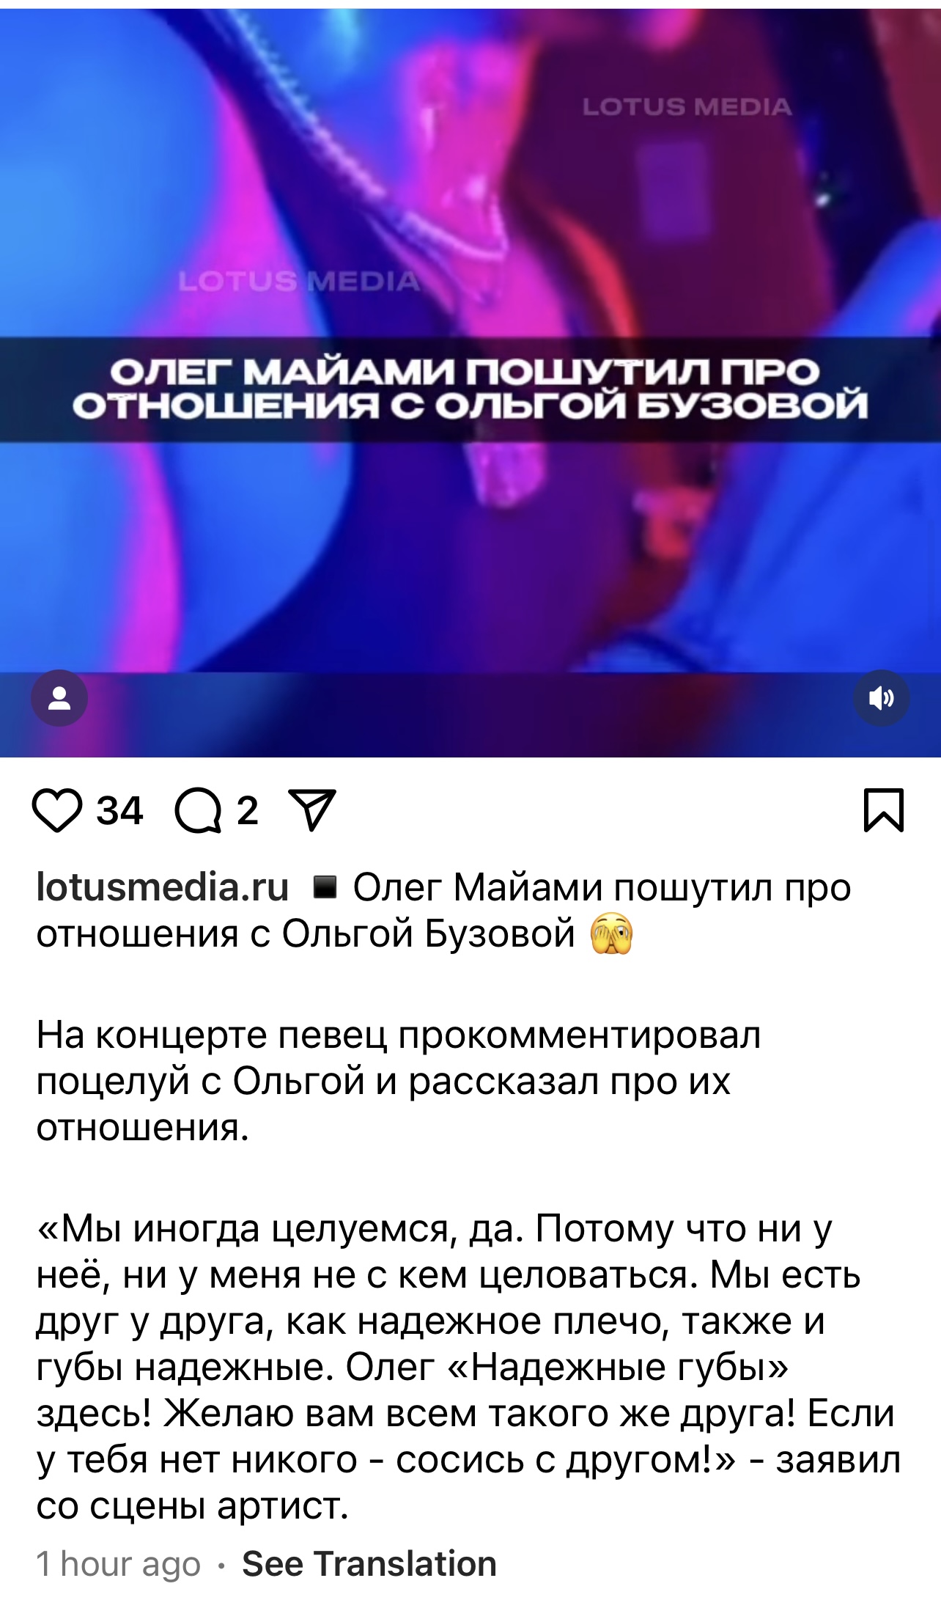The image size is (941, 1600).
Task: Tap the black square emoji after the username
Action: 325,887
